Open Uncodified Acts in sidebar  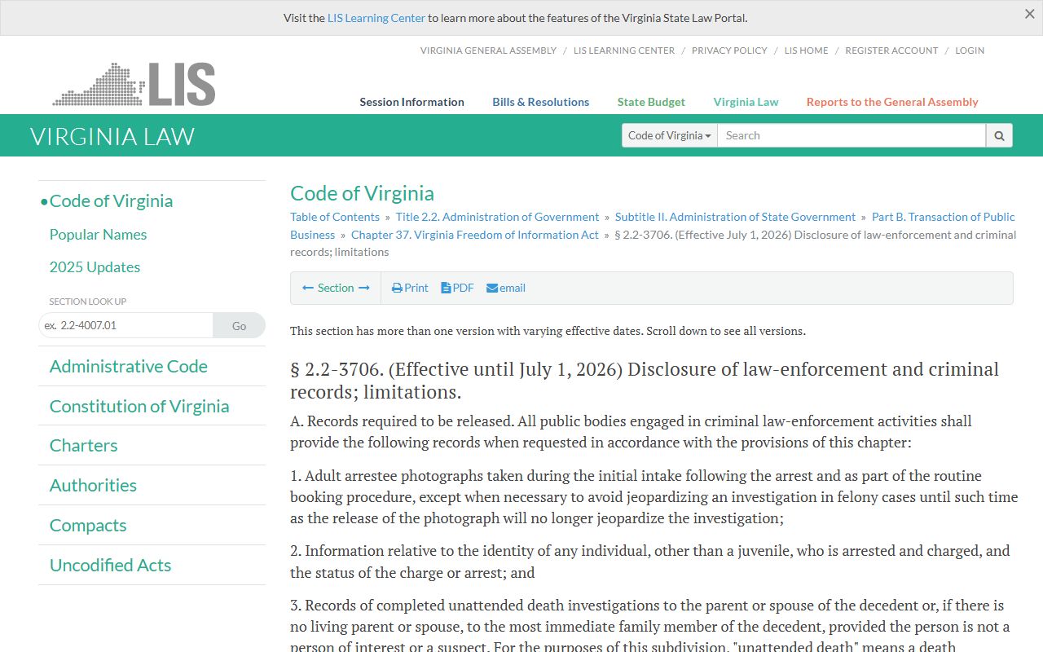tap(110, 565)
